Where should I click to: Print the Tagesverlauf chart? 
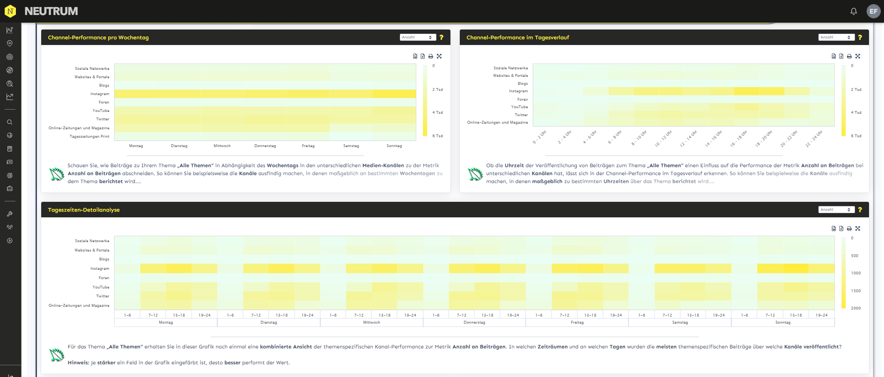point(849,56)
